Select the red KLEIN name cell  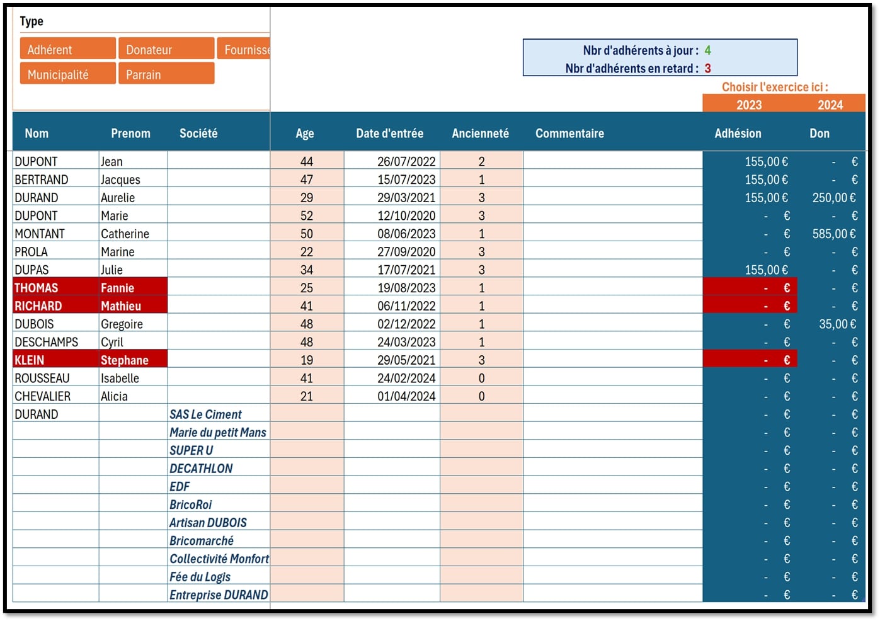pyautogui.click(x=55, y=360)
